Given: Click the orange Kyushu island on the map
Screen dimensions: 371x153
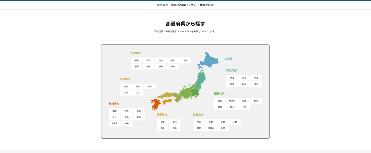Looking at the screenshot, I should pos(155,104).
